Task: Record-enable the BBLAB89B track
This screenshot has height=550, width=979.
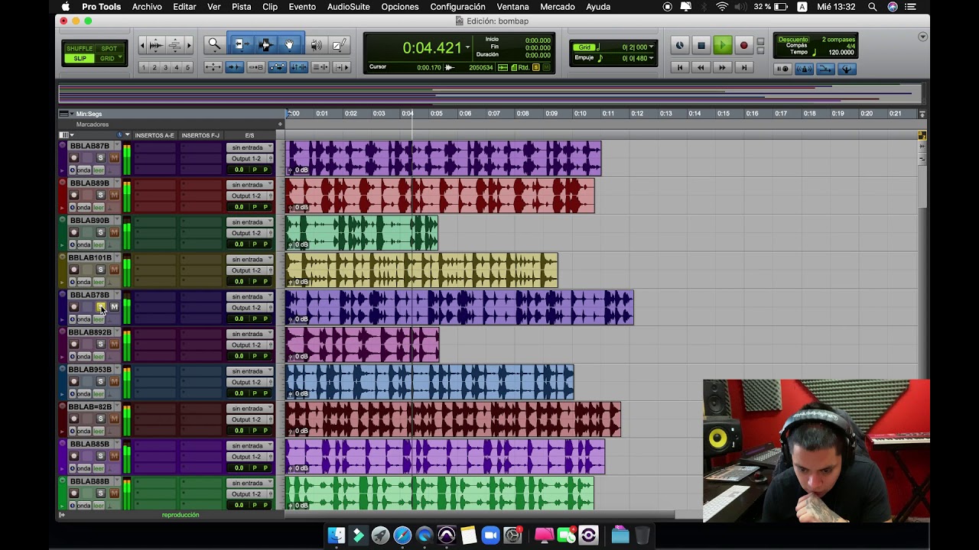Action: point(74,196)
